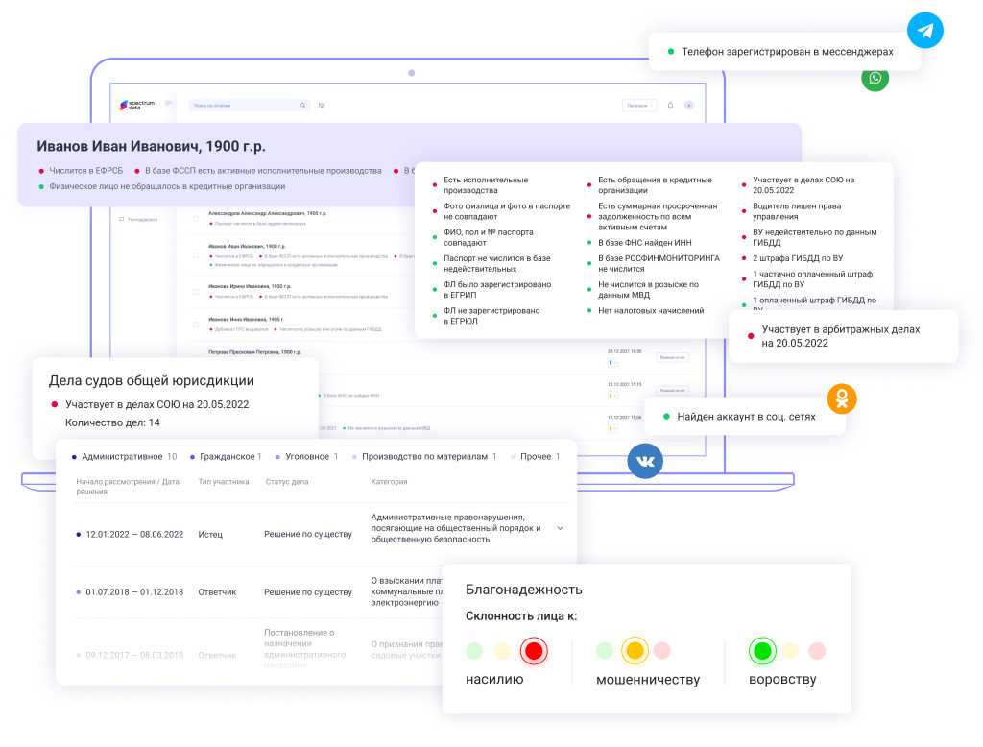The image size is (983, 747).
Task: Check the box for Иванова Инна Ивановна
Action: coord(196,324)
